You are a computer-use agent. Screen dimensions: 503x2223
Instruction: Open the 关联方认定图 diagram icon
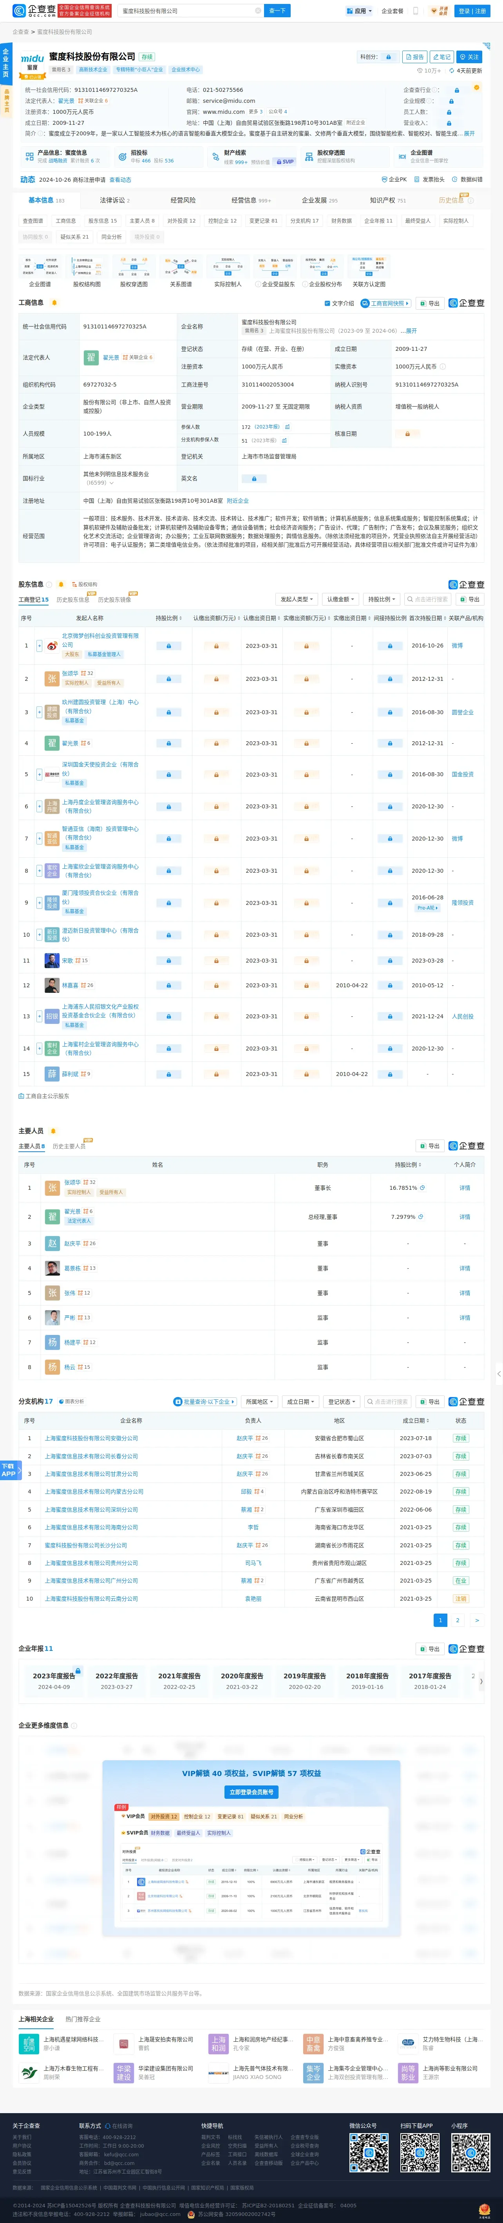pyautogui.click(x=369, y=265)
